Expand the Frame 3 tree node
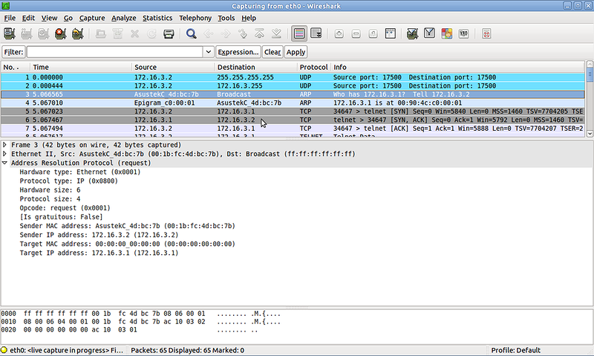Viewport: 594px width, 356px height. coord(4,145)
